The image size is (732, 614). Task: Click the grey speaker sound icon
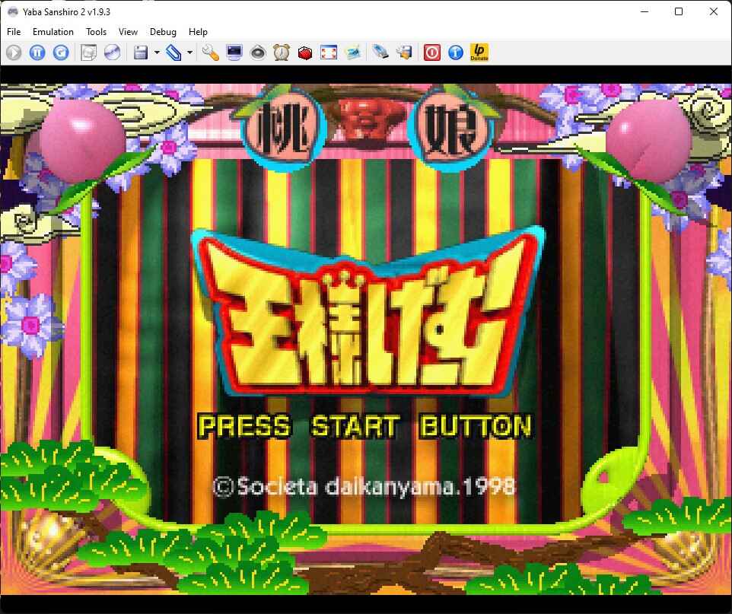[x=258, y=52]
